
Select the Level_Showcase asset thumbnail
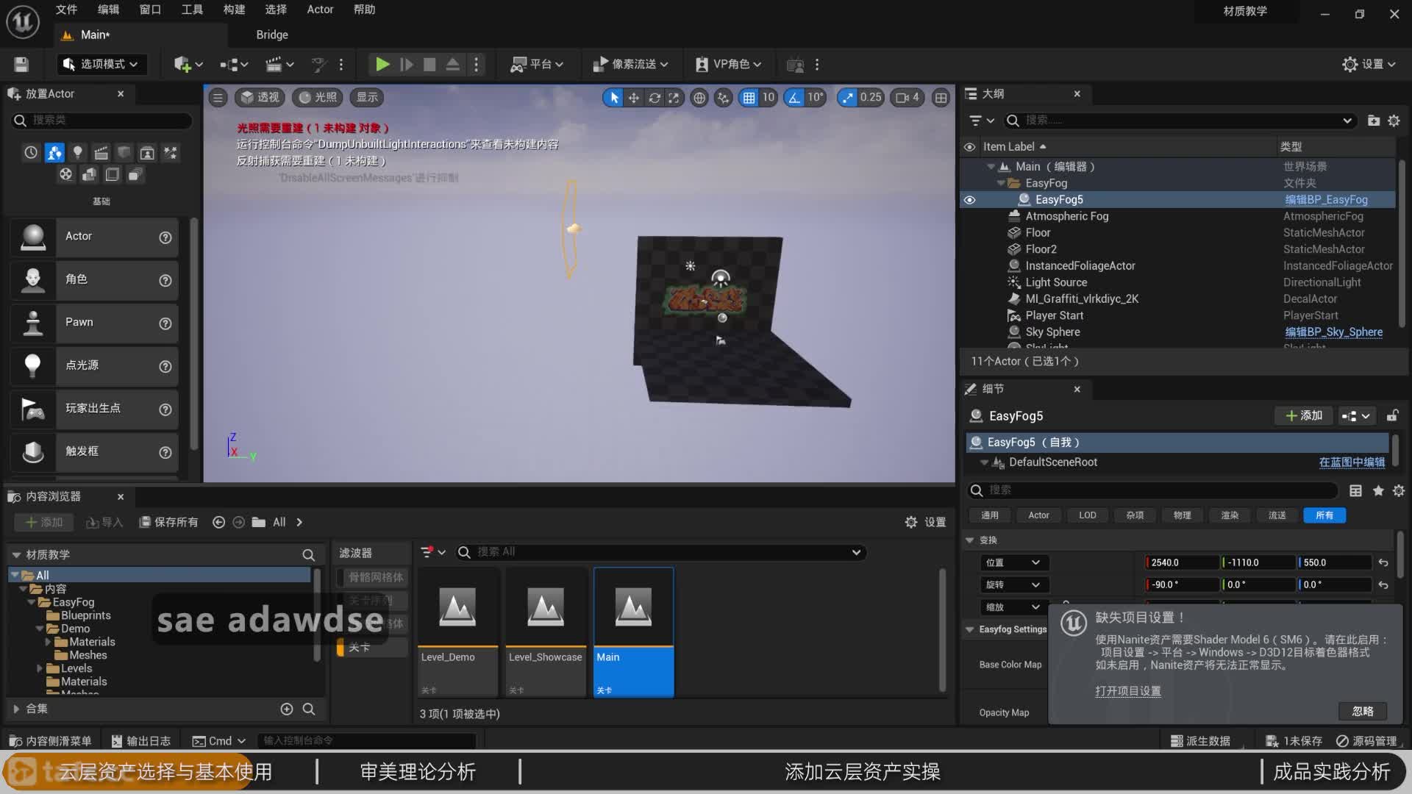546,607
